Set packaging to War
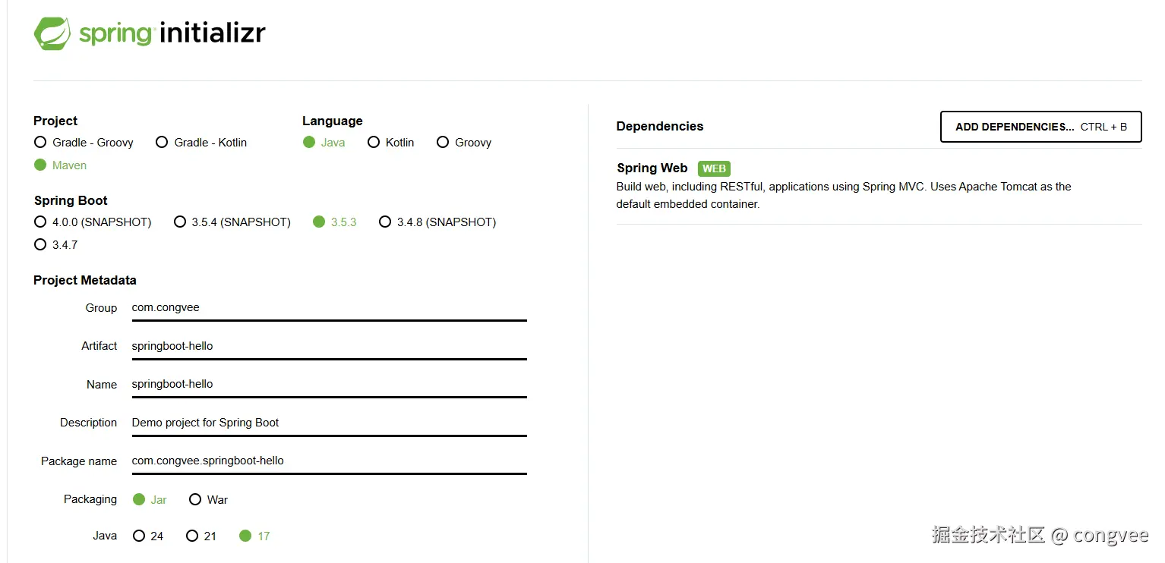The width and height of the screenshot is (1165, 563). 195,499
